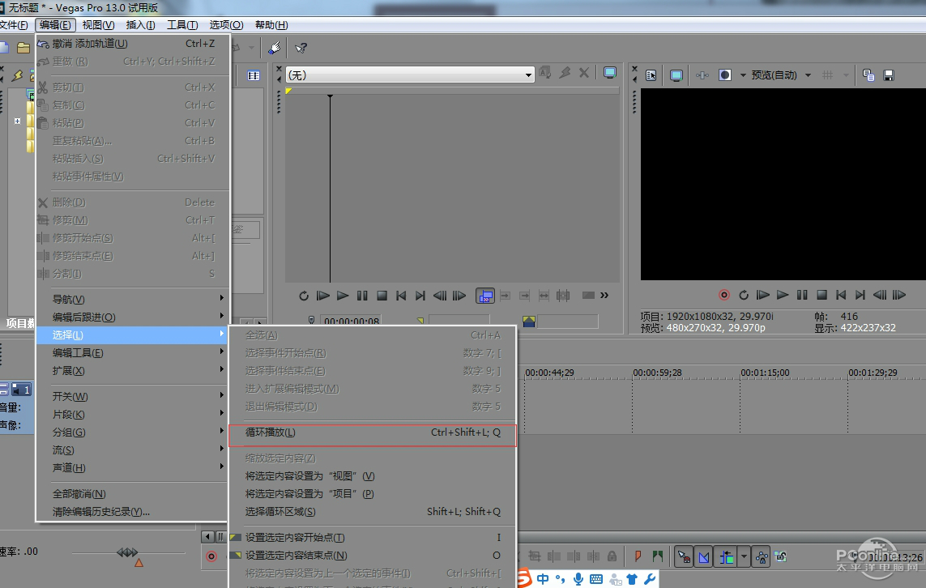
Task: Expand the plus node in the media tree
Action: (17, 121)
